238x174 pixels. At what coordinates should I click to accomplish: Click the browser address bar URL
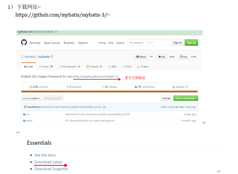tap(37, 32)
